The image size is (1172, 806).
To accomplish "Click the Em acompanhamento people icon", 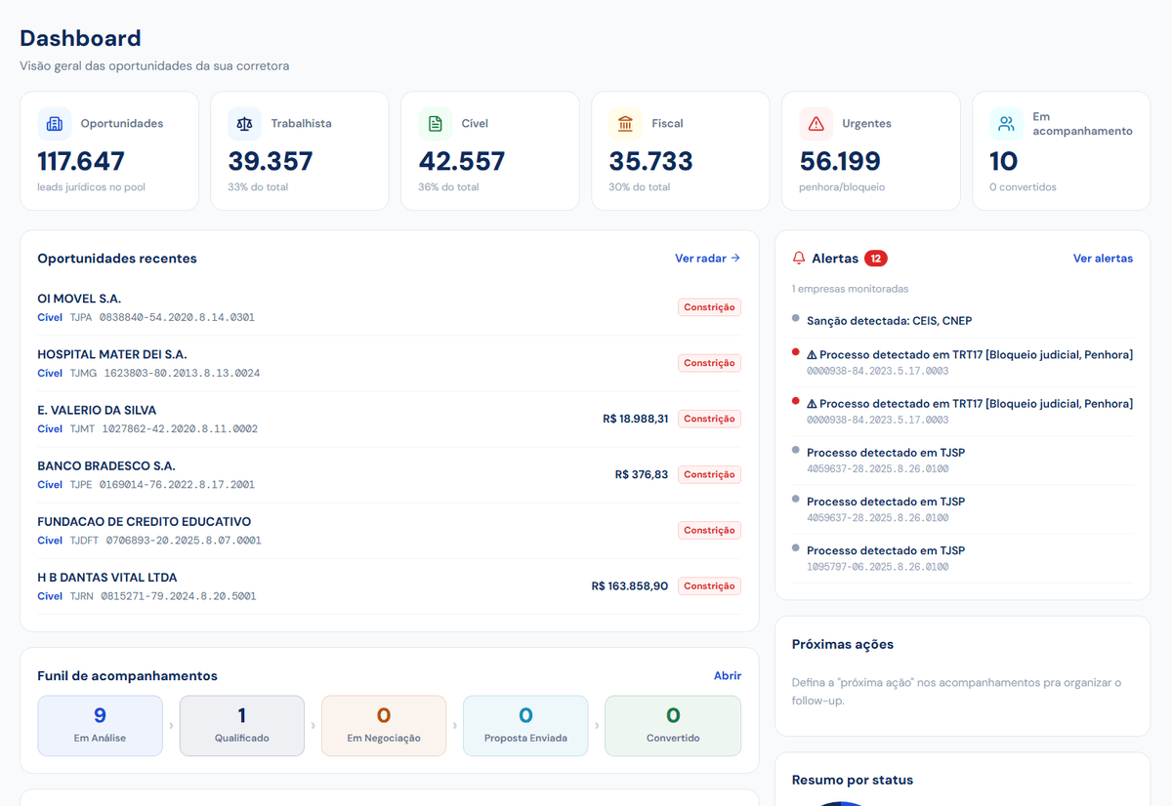I will click(1006, 124).
